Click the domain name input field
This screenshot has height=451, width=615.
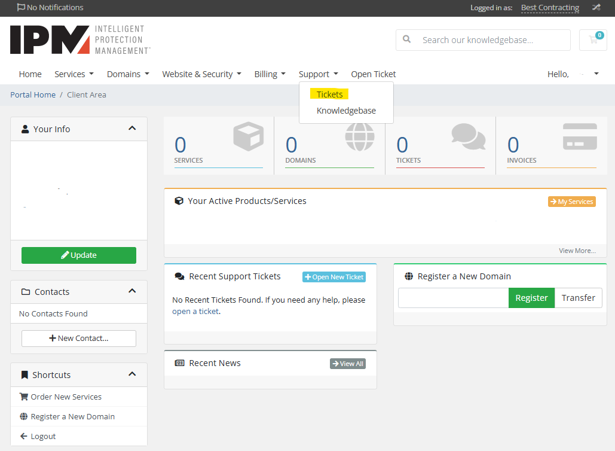click(x=453, y=298)
